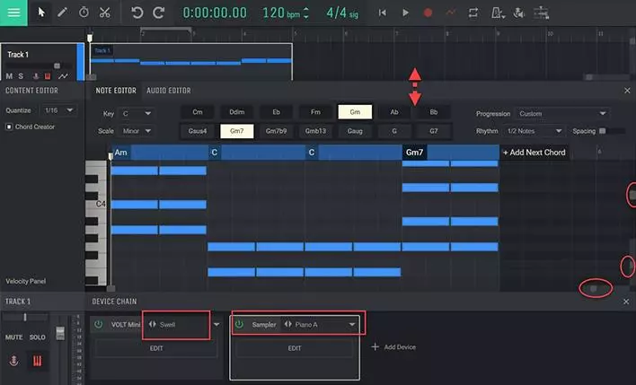
Task: Skip back to the start
Action: point(382,13)
